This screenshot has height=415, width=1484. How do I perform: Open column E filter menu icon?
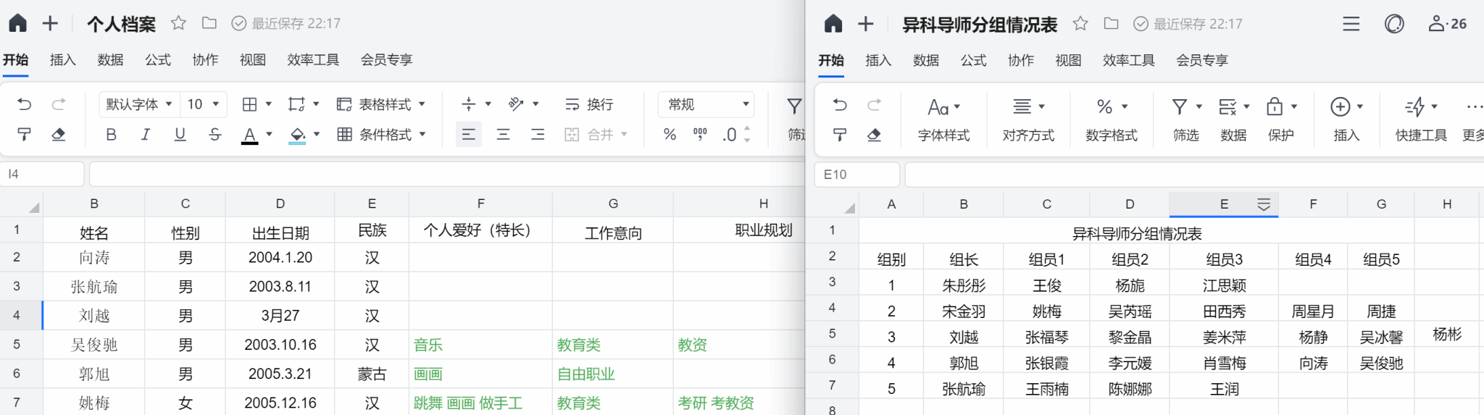click(1264, 205)
